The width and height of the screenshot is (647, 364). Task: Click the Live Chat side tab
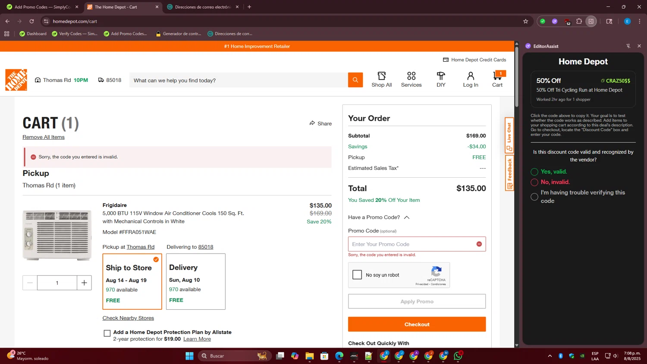click(x=509, y=135)
